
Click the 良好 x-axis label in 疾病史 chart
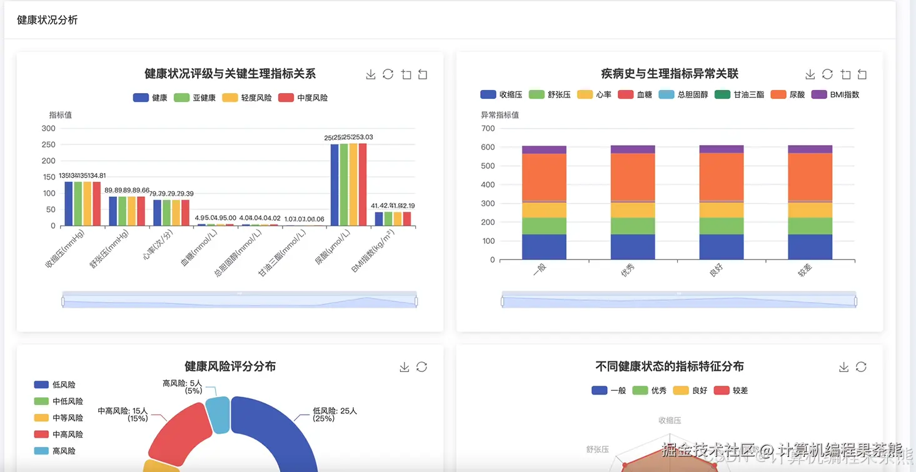[x=717, y=269]
